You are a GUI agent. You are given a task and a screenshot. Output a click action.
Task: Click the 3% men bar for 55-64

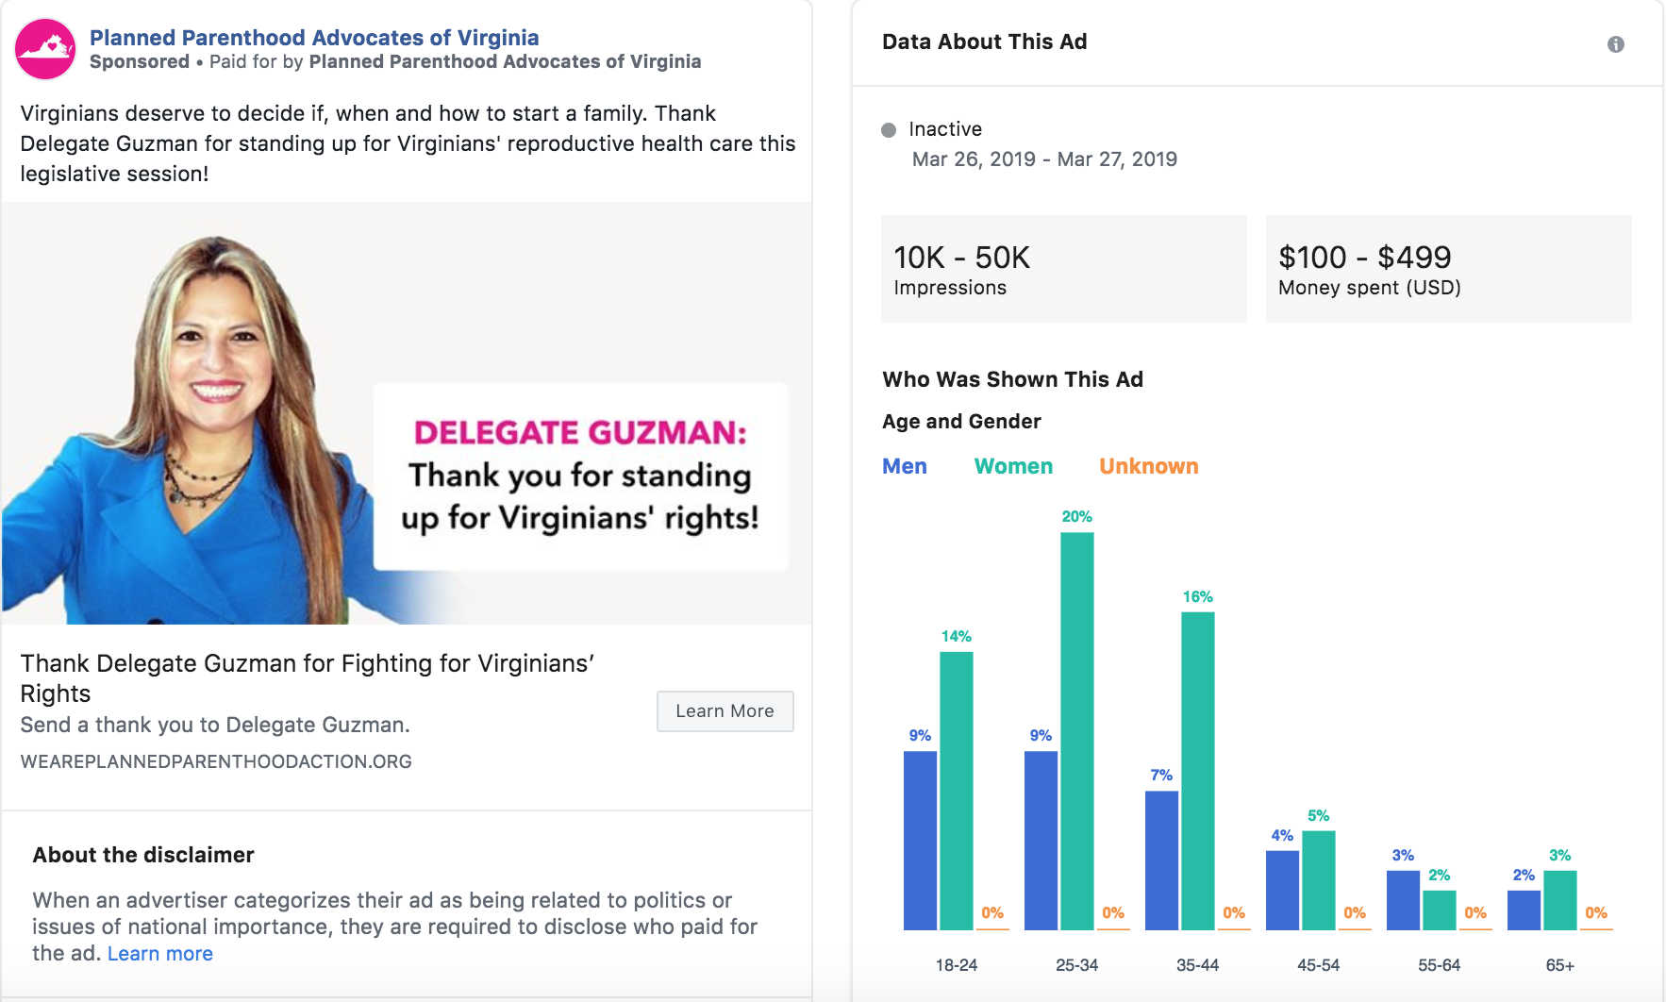(1403, 900)
